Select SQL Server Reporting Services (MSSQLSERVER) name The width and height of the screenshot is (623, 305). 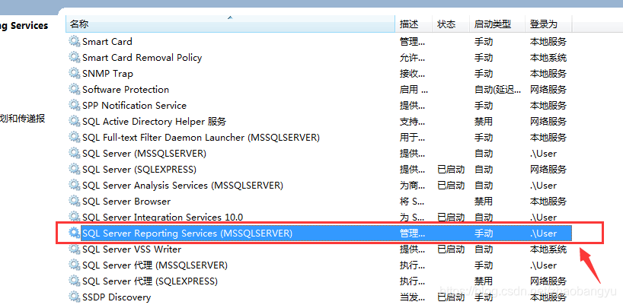click(x=187, y=234)
